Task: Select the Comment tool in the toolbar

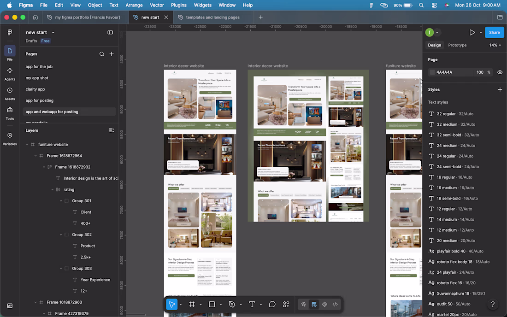Action: [x=272, y=305]
